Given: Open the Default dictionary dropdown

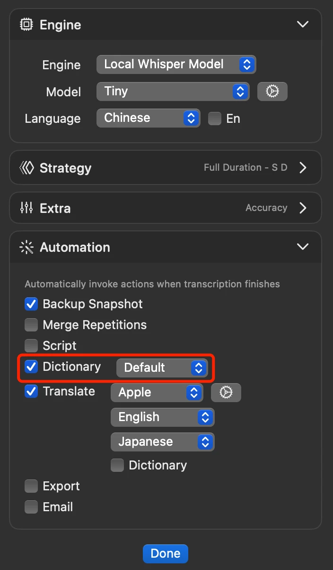Looking at the screenshot, I should (x=162, y=368).
